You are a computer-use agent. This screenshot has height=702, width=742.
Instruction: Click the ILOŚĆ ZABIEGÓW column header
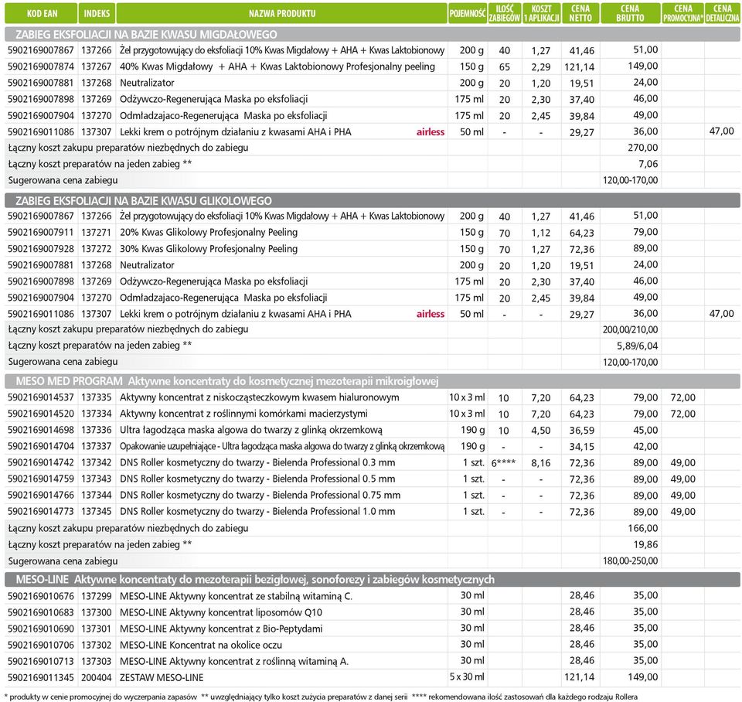(505, 13)
